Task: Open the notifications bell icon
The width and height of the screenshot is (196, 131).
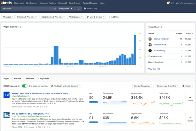Action: pyautogui.click(x=168, y=3)
